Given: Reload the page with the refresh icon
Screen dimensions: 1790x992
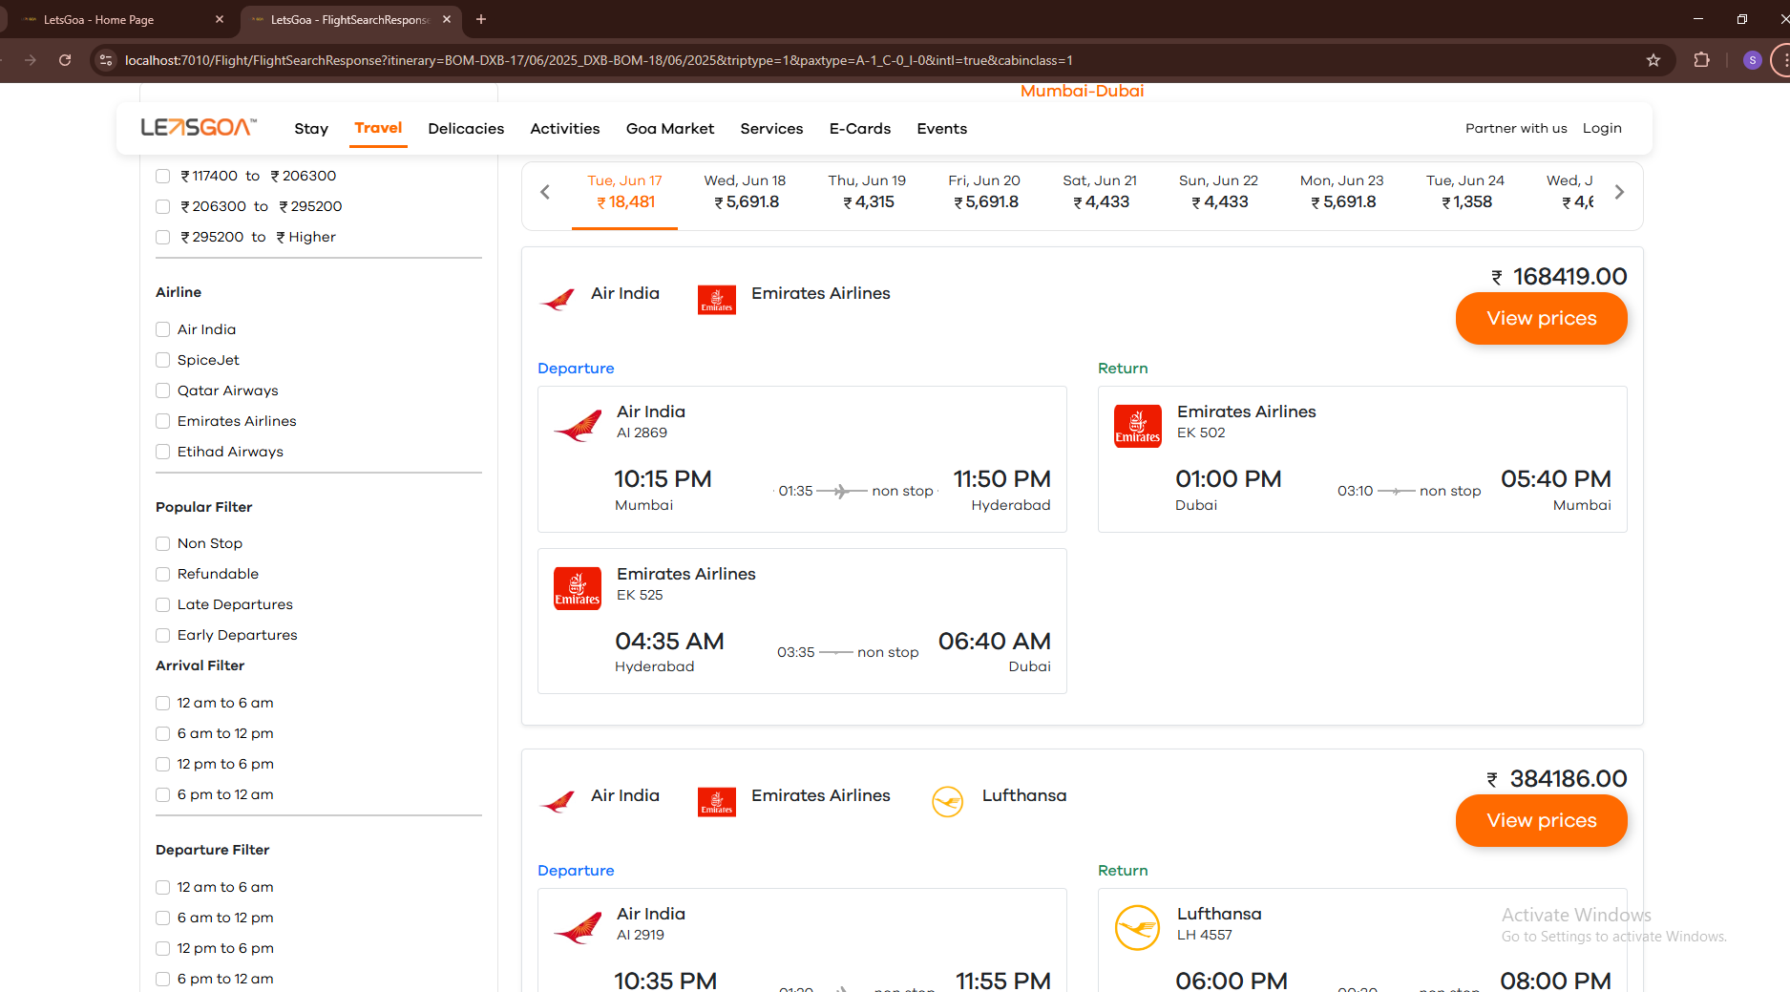Looking at the screenshot, I should 65,60.
